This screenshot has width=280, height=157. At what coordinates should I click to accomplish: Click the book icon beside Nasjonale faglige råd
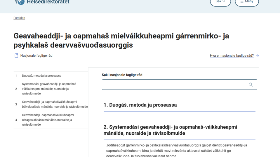coord(16,56)
